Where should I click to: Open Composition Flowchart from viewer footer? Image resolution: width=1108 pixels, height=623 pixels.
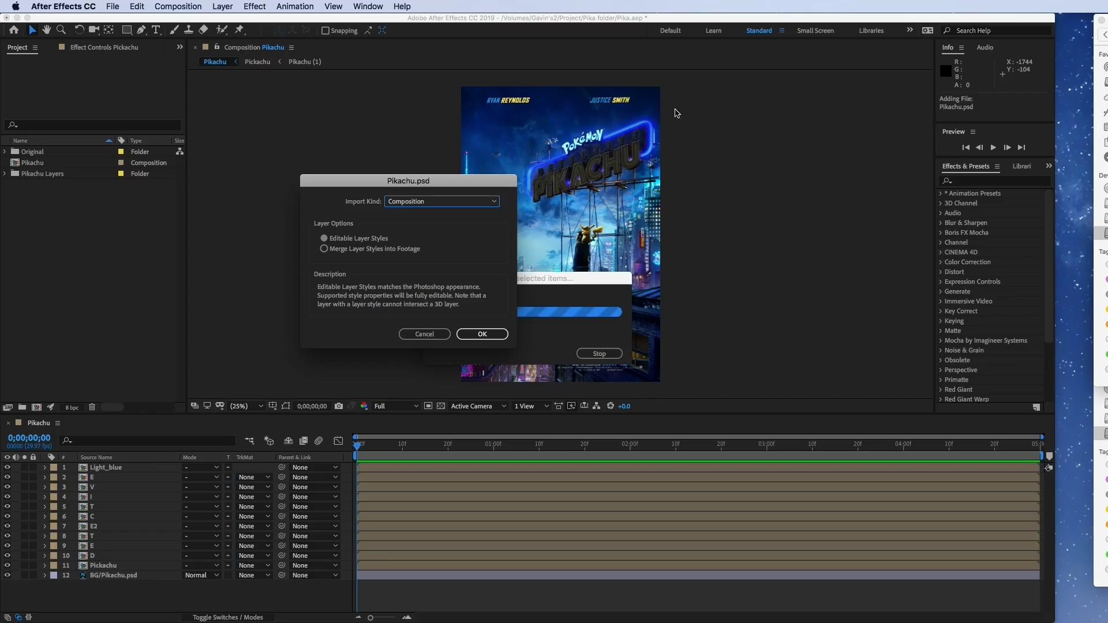click(x=597, y=407)
